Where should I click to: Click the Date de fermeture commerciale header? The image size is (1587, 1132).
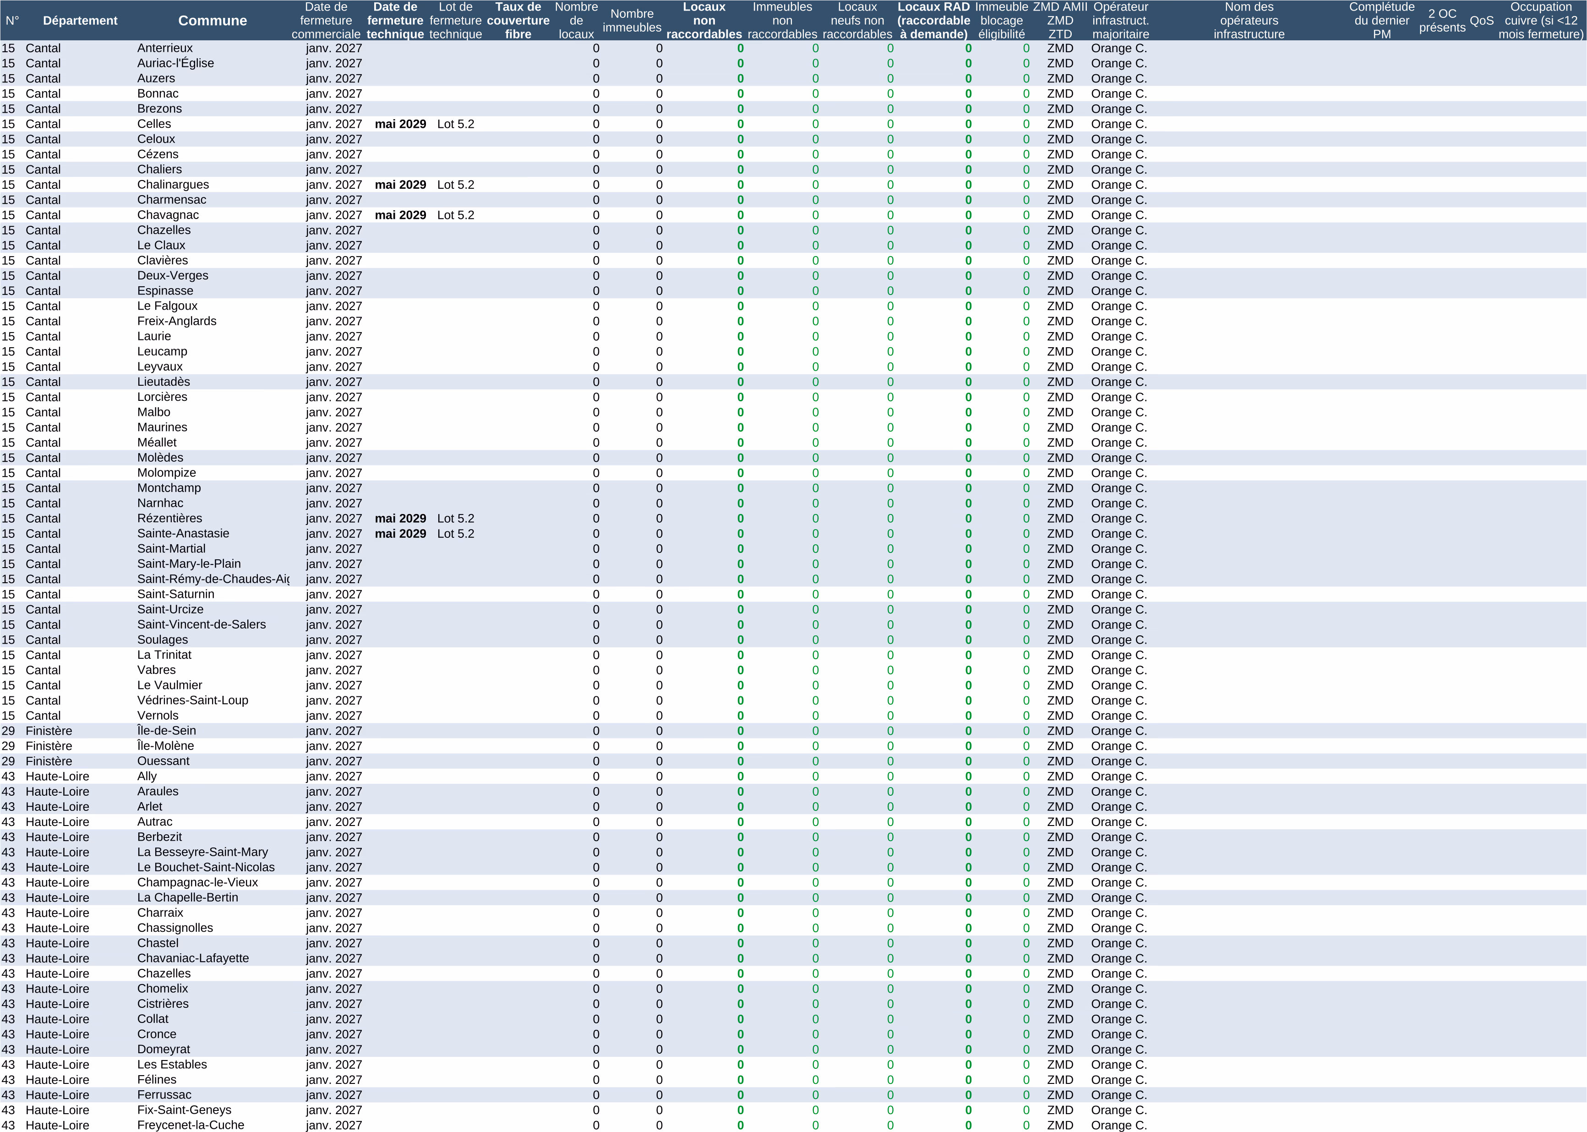coord(326,20)
